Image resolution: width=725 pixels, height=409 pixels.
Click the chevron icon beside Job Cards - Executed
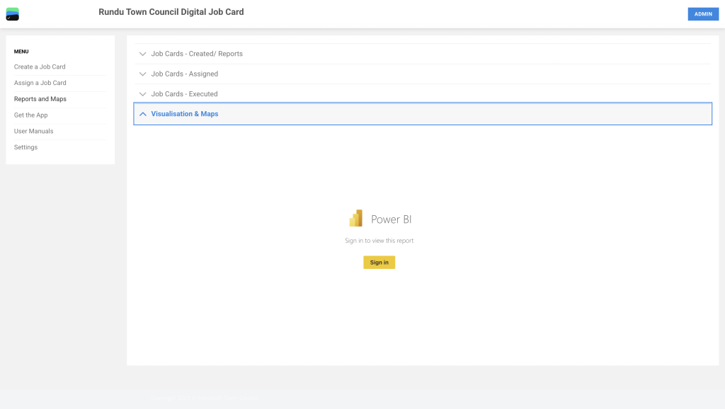click(x=143, y=94)
